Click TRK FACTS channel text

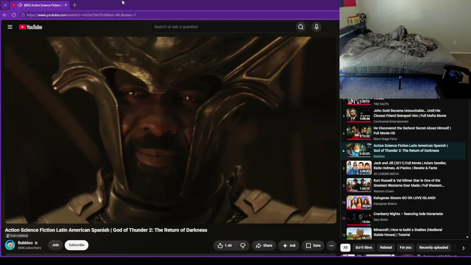tap(381, 104)
